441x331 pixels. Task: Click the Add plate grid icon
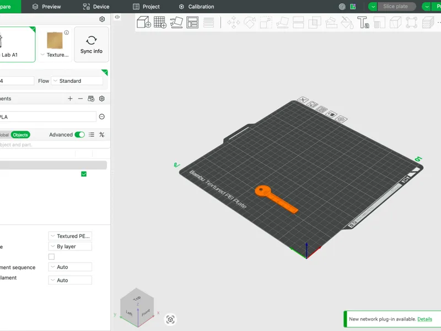(160, 22)
